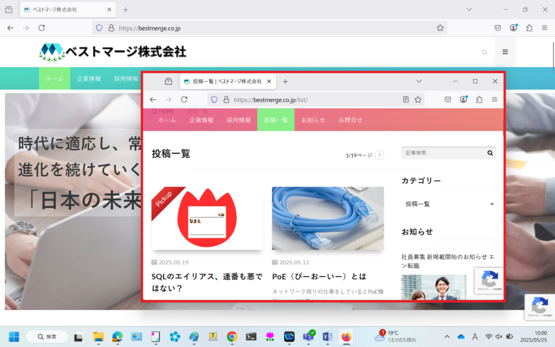Open Firefox View icon in rear window
This screenshot has height=347, width=555.
[9, 10]
